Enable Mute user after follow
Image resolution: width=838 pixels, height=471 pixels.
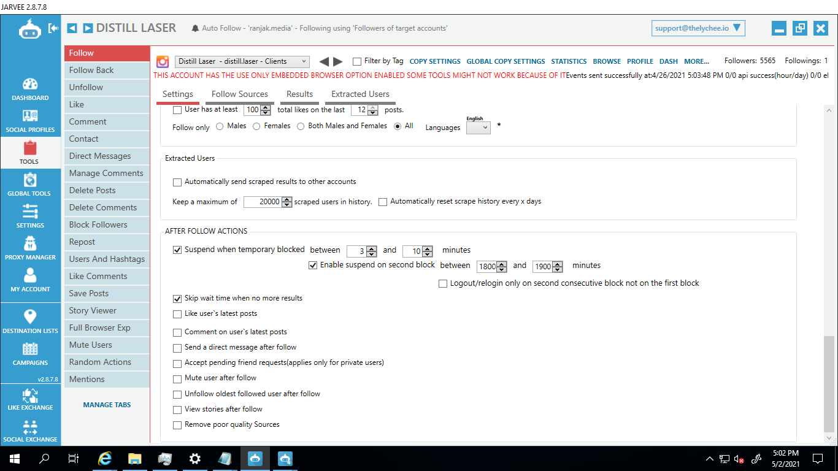click(177, 379)
